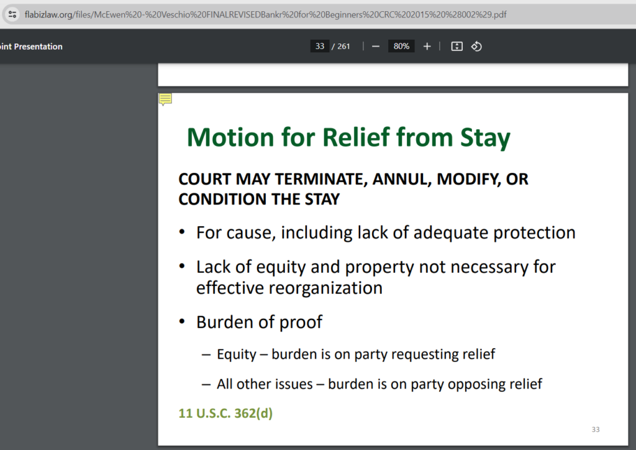
Task: Open site information icon in address bar
Action: [12, 15]
